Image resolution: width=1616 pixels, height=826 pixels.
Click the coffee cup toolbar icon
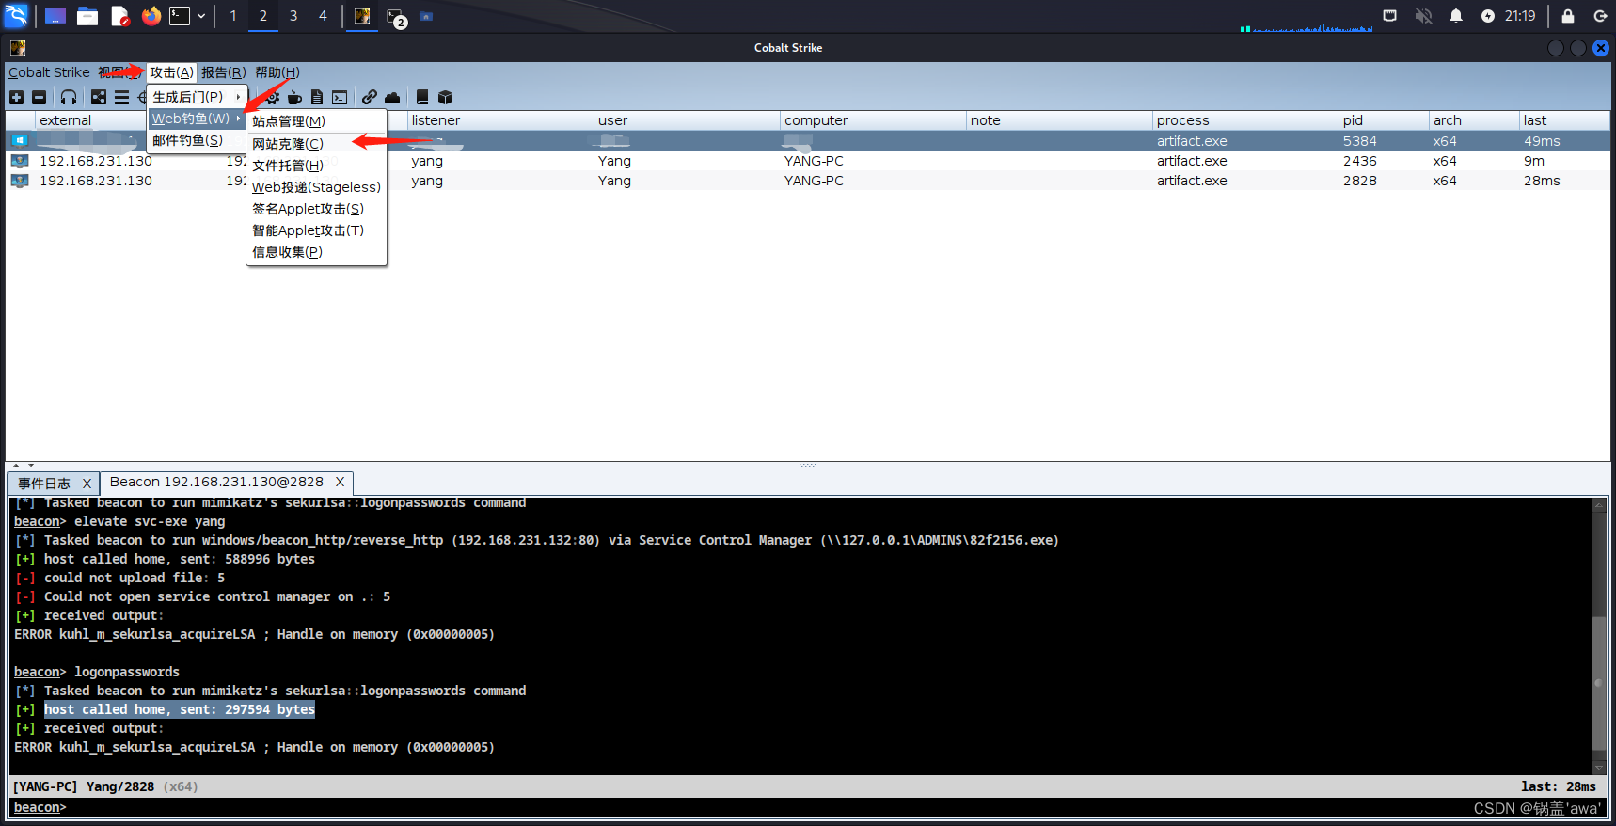click(x=294, y=97)
